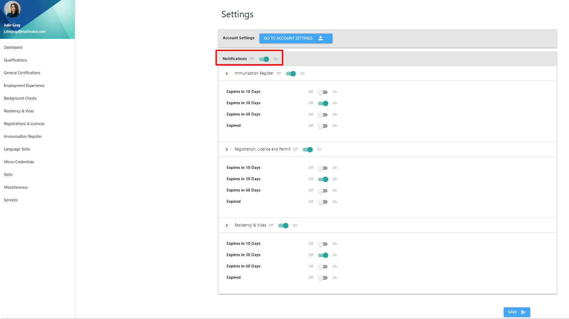Enable Immunisation Register Expired notification
The height and width of the screenshot is (319, 569).
pos(323,126)
